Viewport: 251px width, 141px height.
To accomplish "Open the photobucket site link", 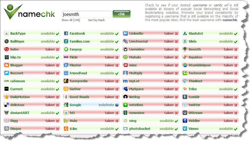I will click(140, 129).
